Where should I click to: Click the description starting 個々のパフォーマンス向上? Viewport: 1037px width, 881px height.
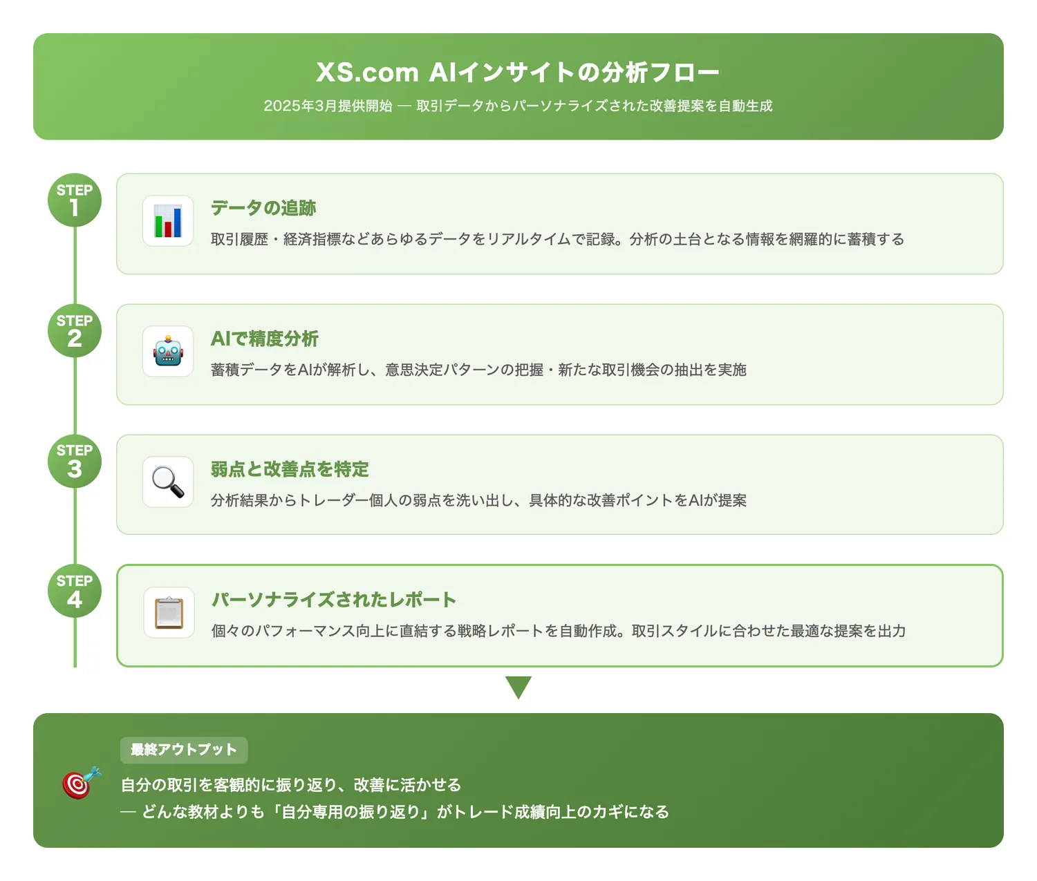tap(559, 631)
